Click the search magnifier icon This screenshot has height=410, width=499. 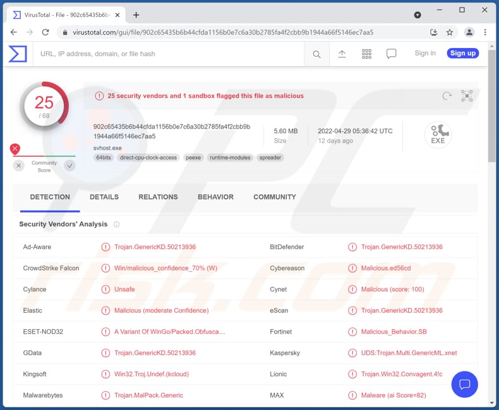[x=316, y=54]
